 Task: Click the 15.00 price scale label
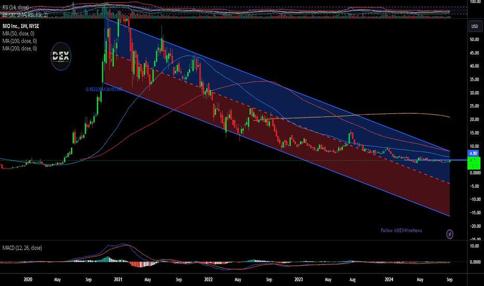[x=474, y=133]
